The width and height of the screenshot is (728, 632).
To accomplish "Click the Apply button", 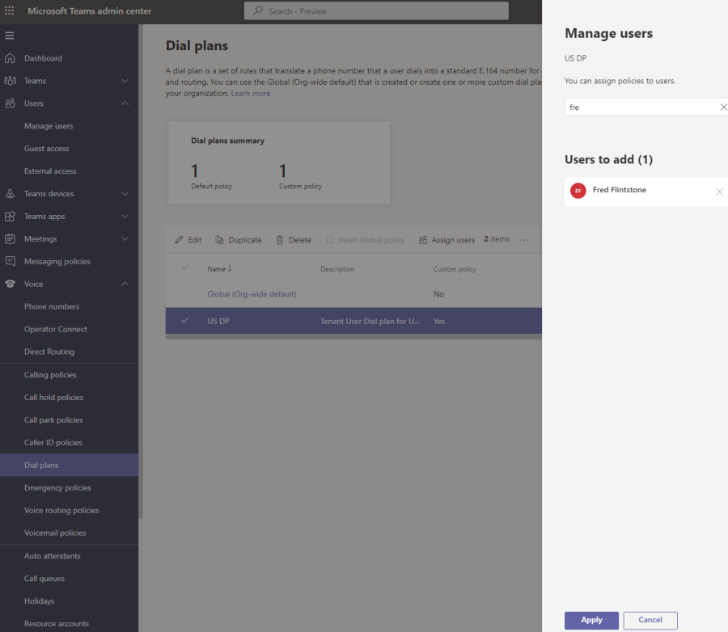I will point(591,621).
